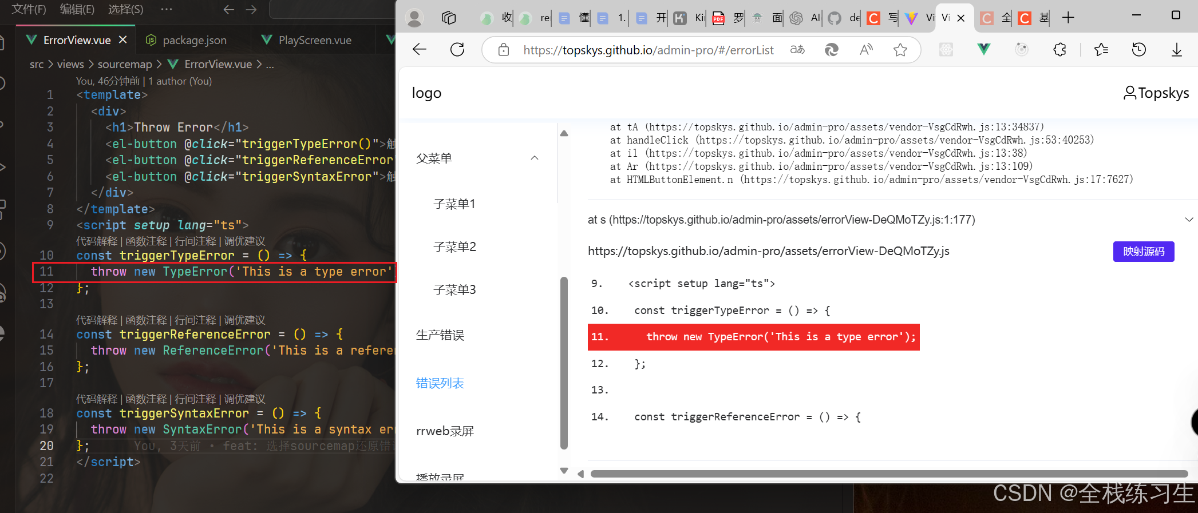Open the Favorites list icon

[1101, 50]
